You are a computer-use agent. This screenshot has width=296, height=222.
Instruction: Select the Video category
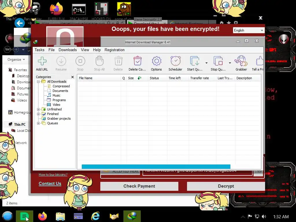56,105
